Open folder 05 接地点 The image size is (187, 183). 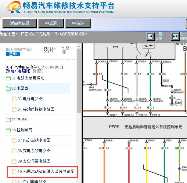tap(20, 119)
